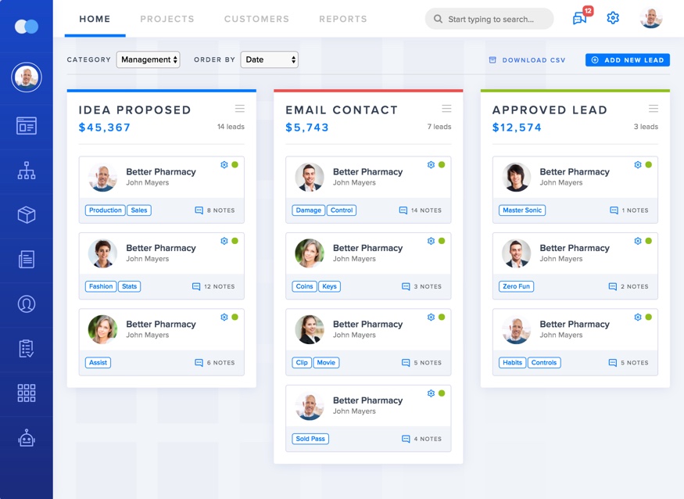The width and height of the screenshot is (684, 499).
Task: Open the robot bot icon in sidebar
Action: [27, 438]
